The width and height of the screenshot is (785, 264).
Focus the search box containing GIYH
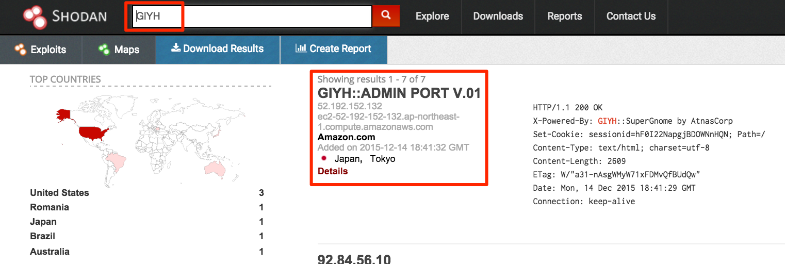pyautogui.click(x=252, y=16)
